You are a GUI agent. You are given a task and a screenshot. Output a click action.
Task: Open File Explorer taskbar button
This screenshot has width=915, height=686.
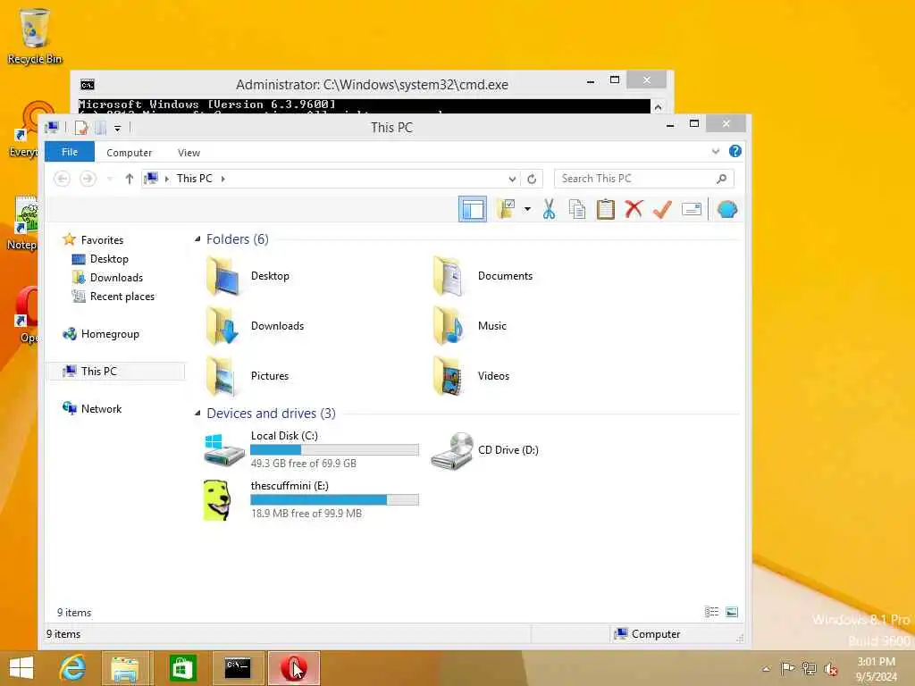(x=126, y=668)
